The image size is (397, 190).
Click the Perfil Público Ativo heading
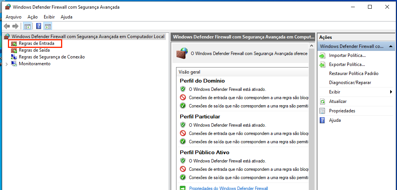205,153
